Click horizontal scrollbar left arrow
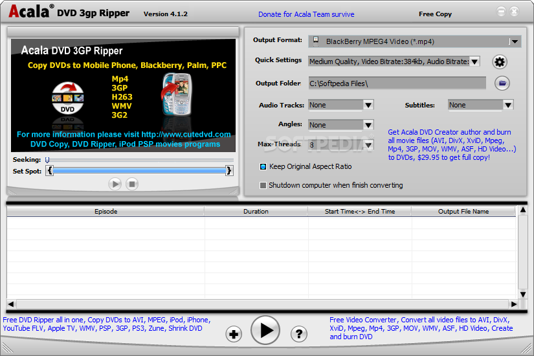The image size is (534, 356). (11, 304)
